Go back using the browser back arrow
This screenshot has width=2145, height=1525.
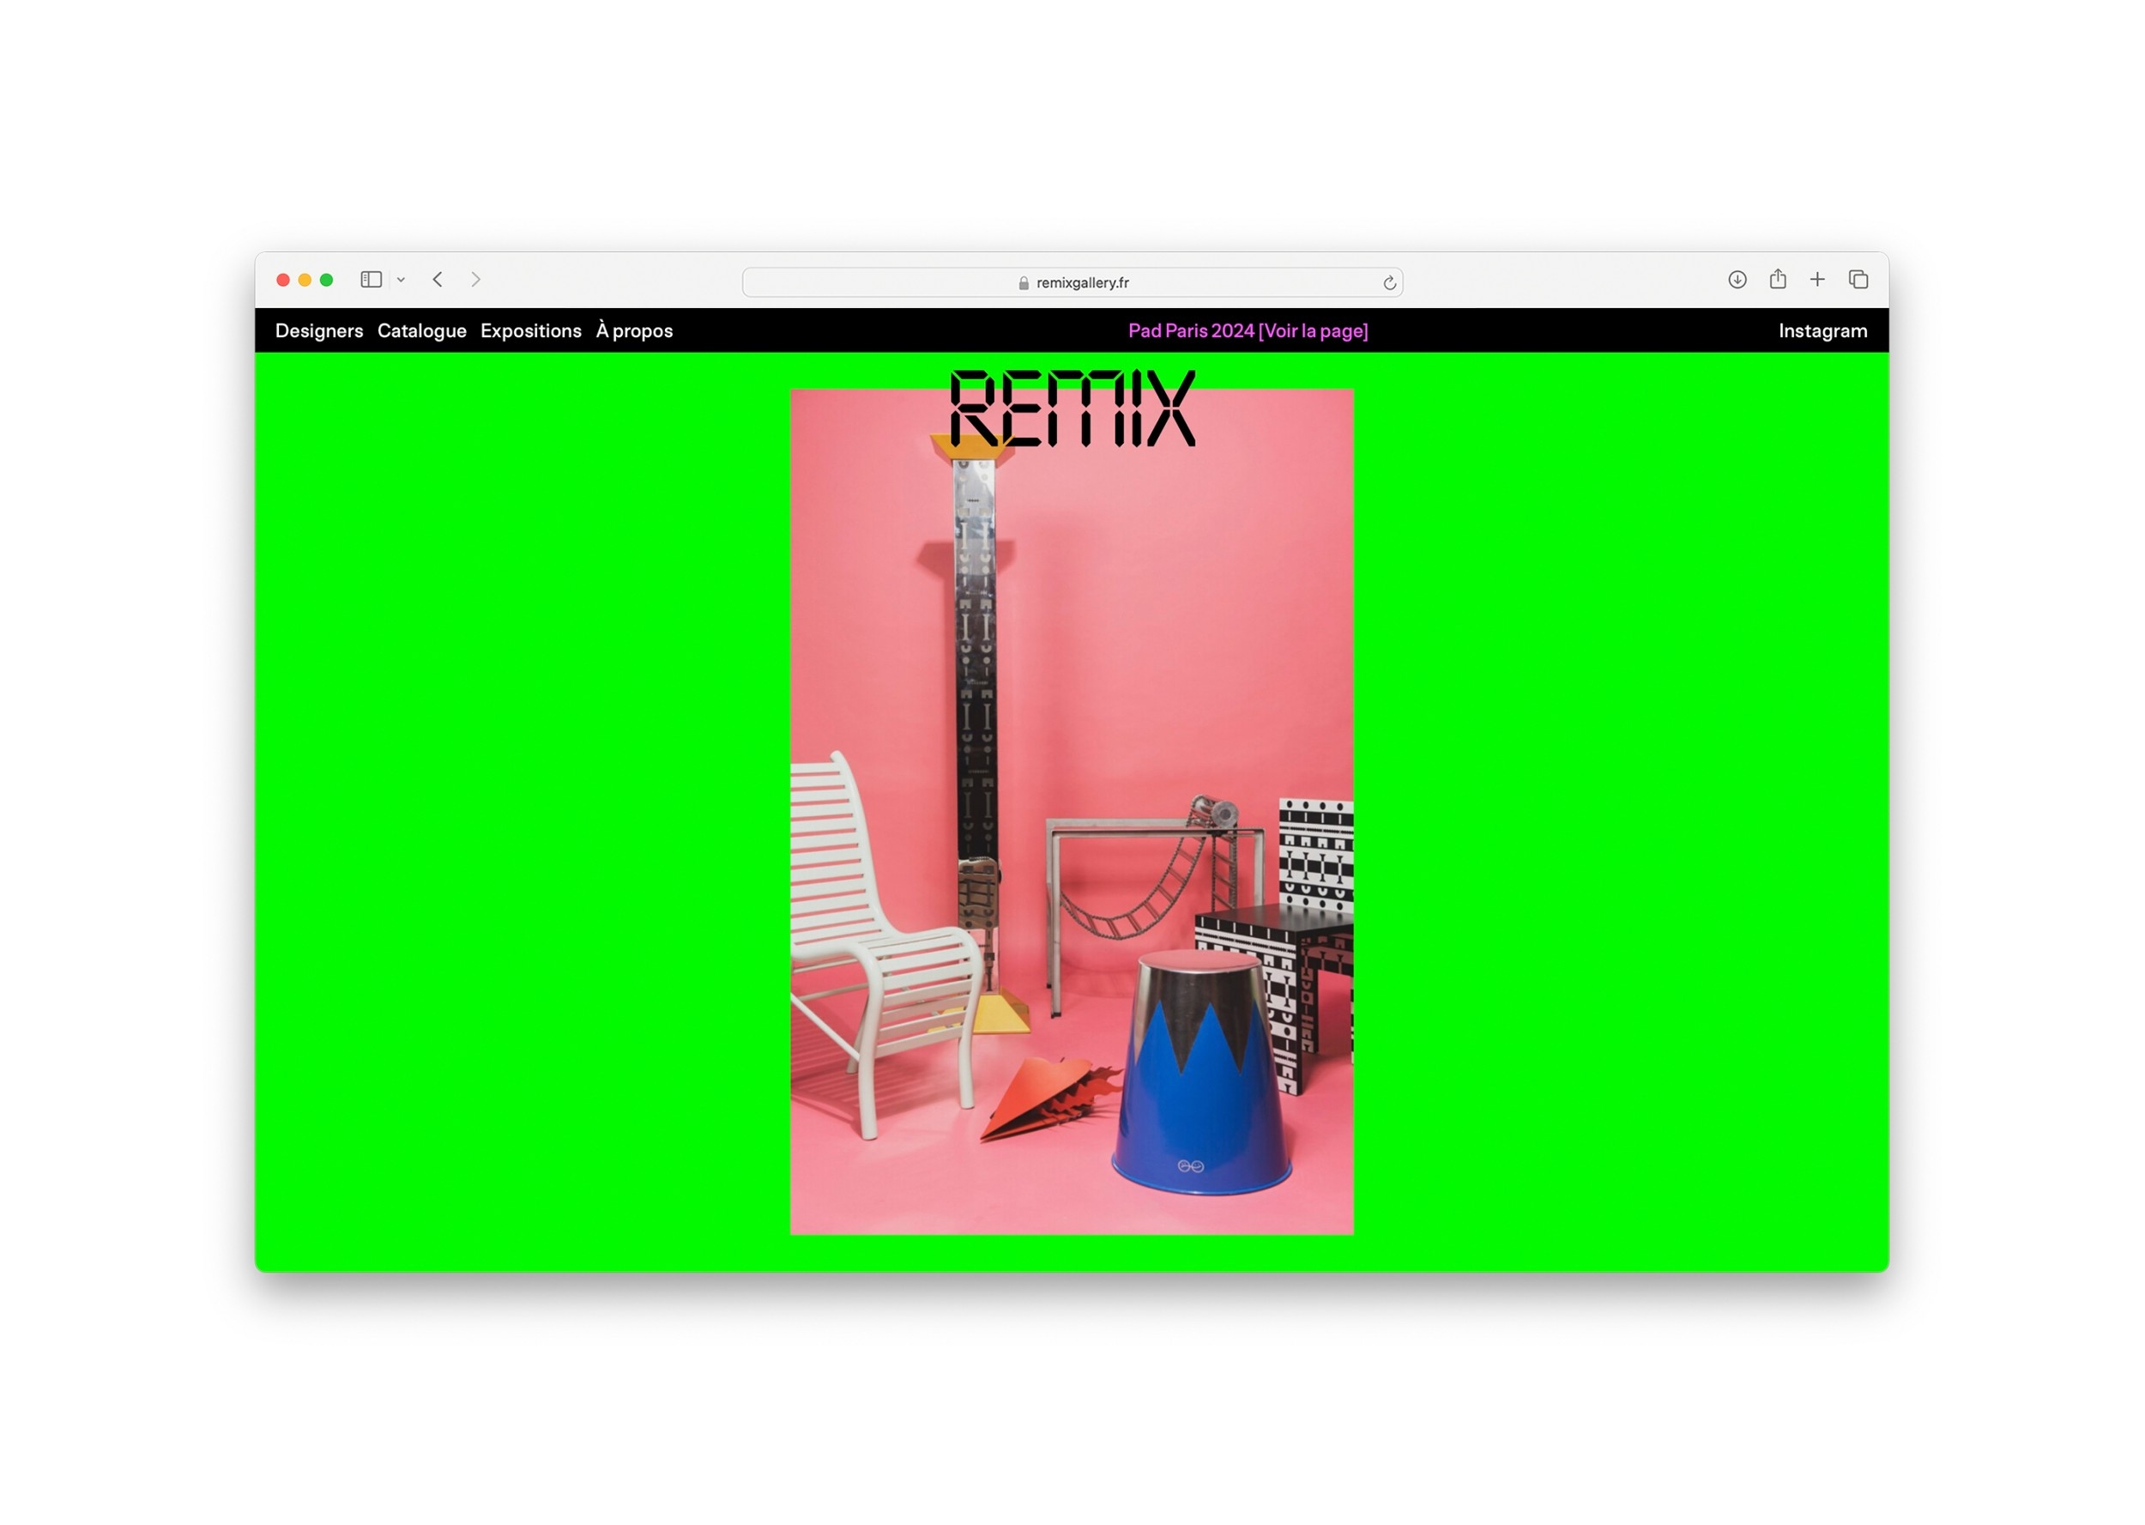438,280
